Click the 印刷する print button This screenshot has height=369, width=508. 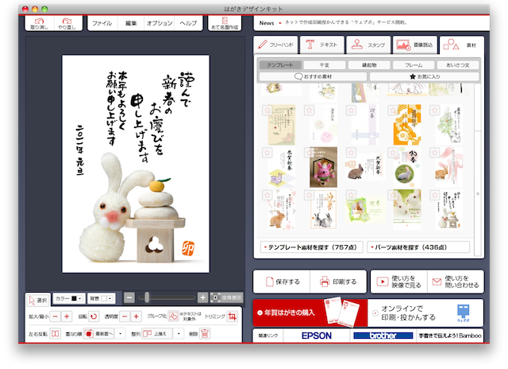[337, 281]
